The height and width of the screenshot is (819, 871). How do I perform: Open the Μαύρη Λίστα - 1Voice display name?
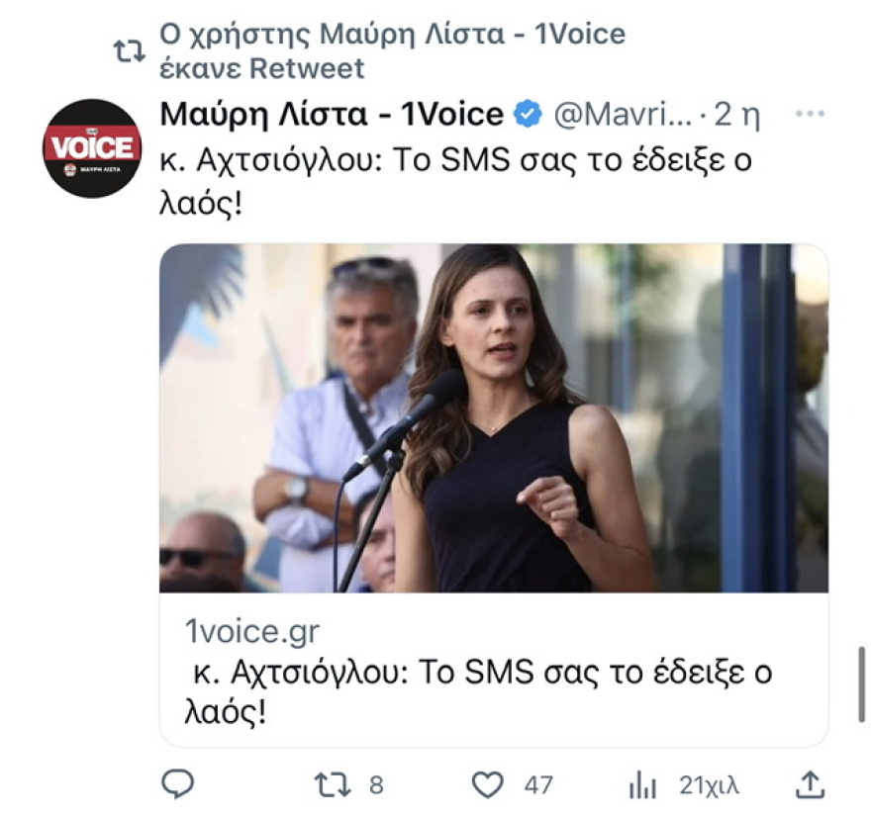click(330, 113)
